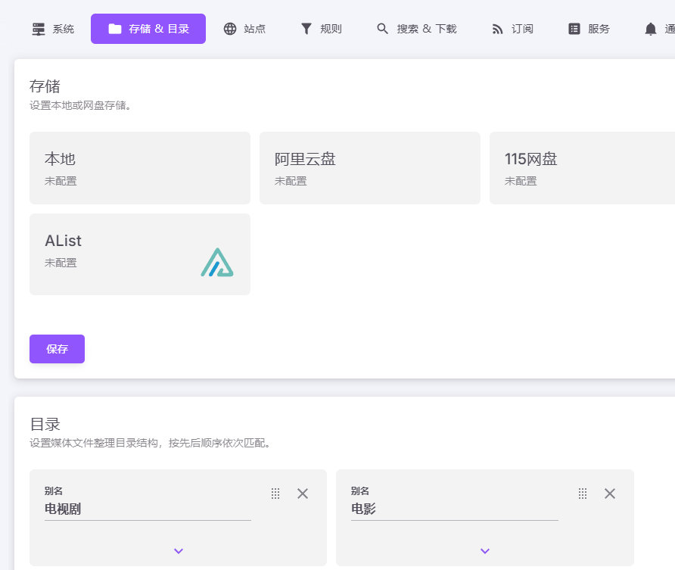
Task: Click the magnifier icon beside 搜索 & 下载
Action: coord(382,29)
